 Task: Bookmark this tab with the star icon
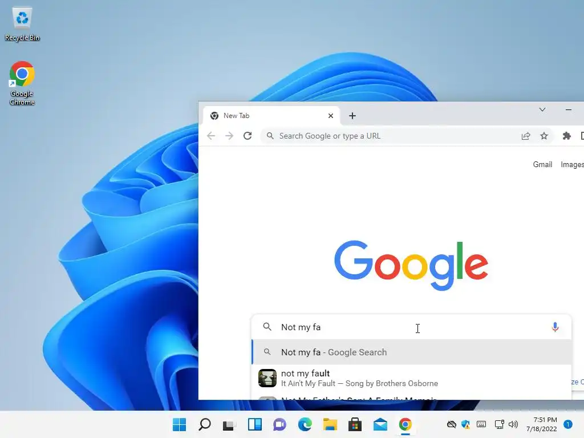[544, 136]
